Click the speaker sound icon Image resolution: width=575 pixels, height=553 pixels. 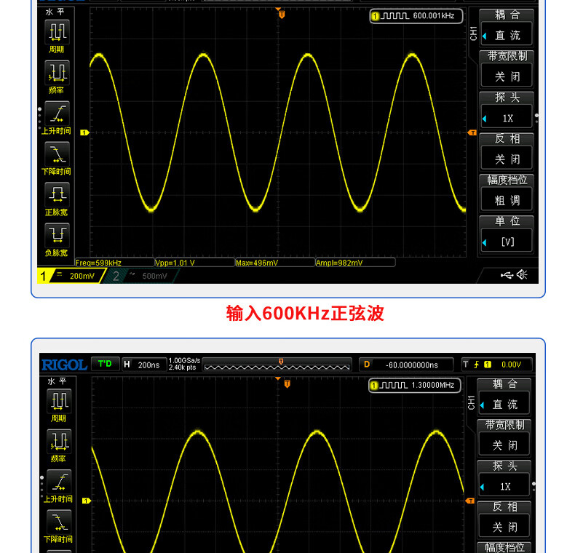(522, 274)
